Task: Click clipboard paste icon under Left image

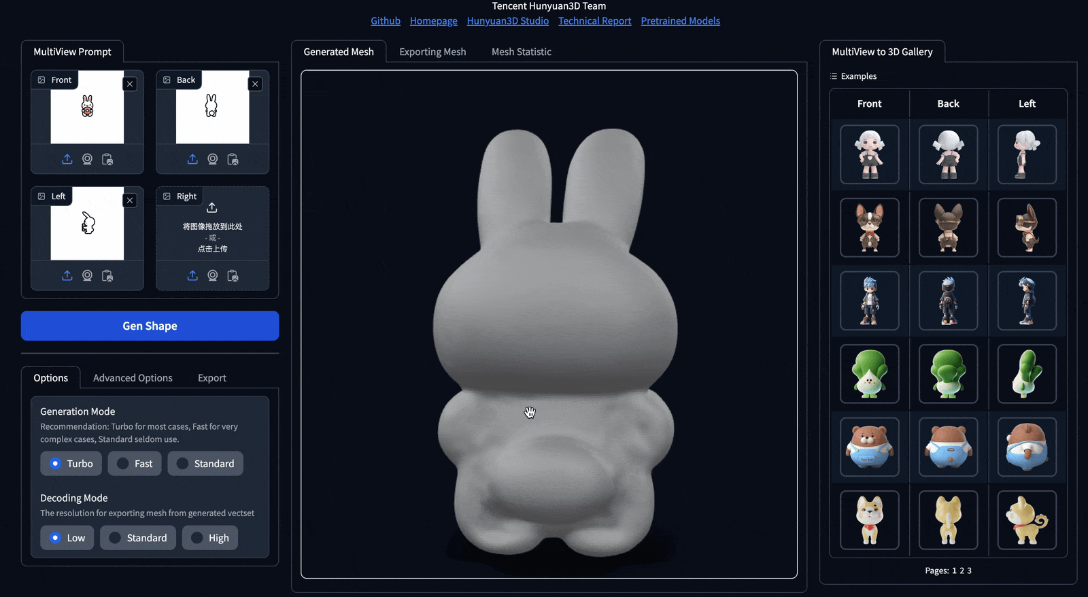Action: click(107, 275)
